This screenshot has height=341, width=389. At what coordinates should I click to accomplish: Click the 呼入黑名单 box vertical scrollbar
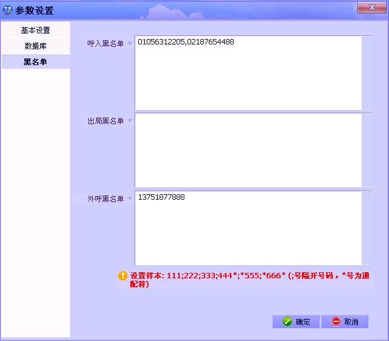pyautogui.click(x=366, y=72)
